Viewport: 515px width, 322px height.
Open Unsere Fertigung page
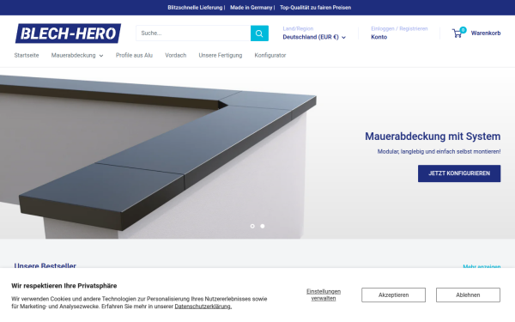tap(221, 55)
